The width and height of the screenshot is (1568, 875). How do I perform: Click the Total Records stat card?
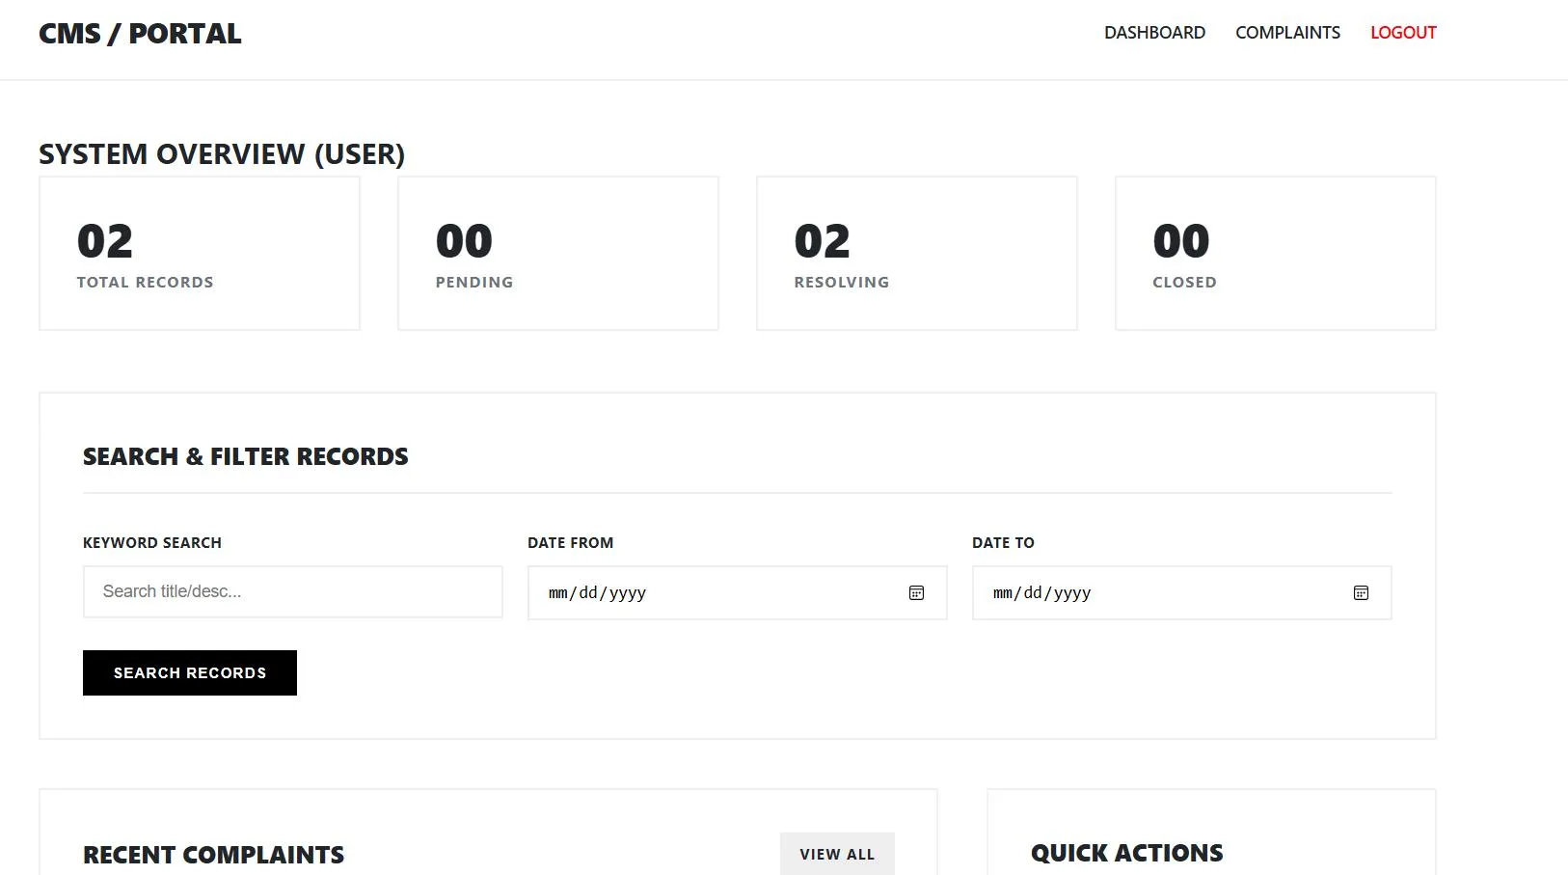pos(200,253)
